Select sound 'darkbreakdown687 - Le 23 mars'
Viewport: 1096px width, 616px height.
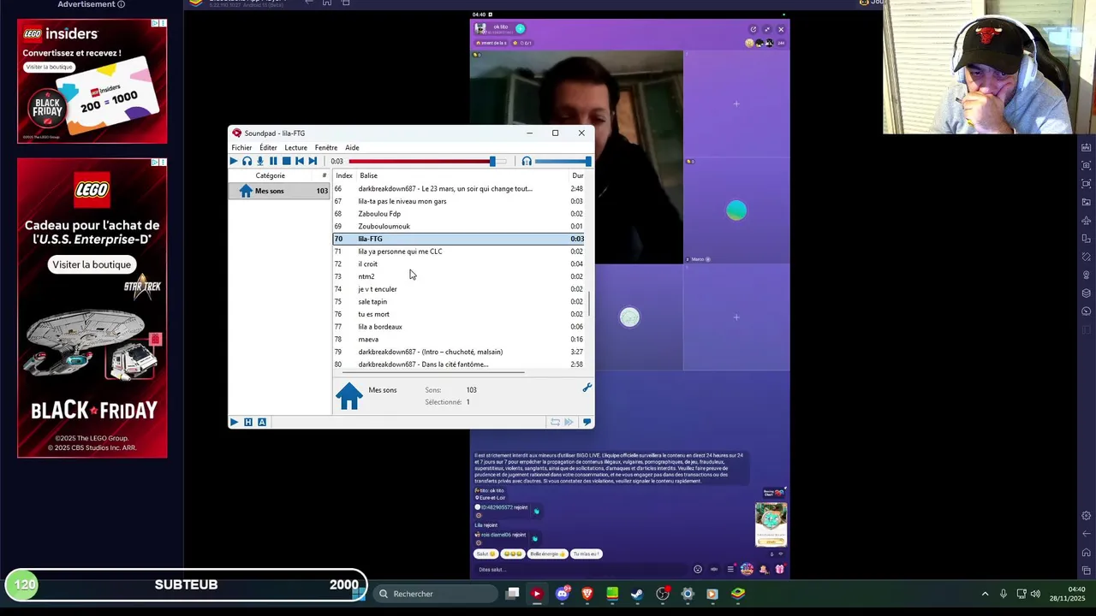(459, 188)
